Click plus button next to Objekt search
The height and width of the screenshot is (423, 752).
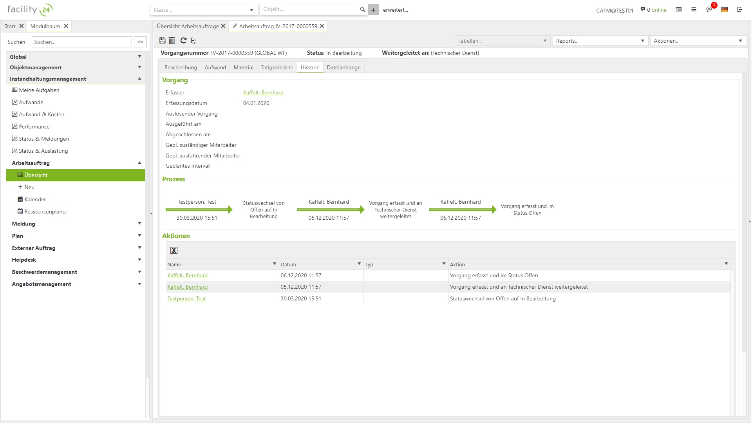click(373, 10)
